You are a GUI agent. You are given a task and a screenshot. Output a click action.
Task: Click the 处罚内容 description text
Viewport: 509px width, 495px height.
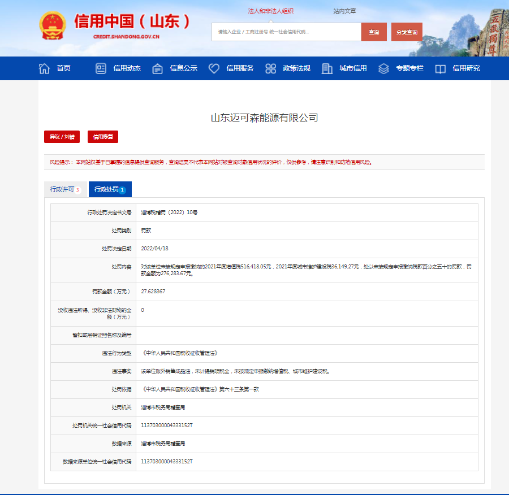[306, 270]
